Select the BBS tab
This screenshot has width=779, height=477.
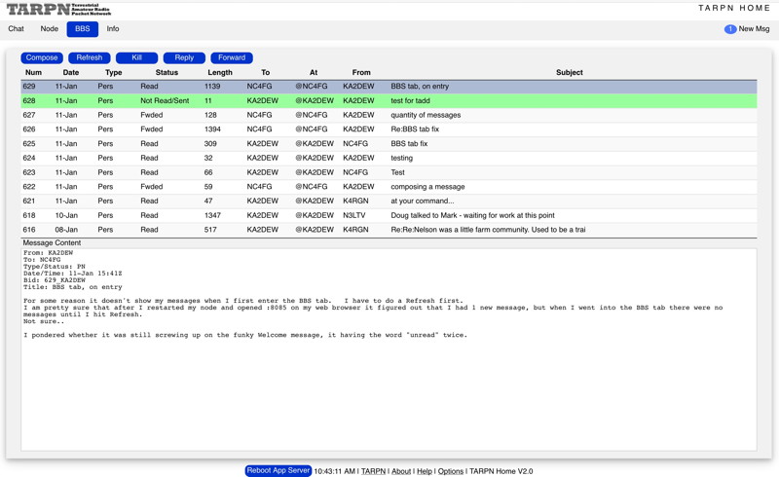coord(83,29)
